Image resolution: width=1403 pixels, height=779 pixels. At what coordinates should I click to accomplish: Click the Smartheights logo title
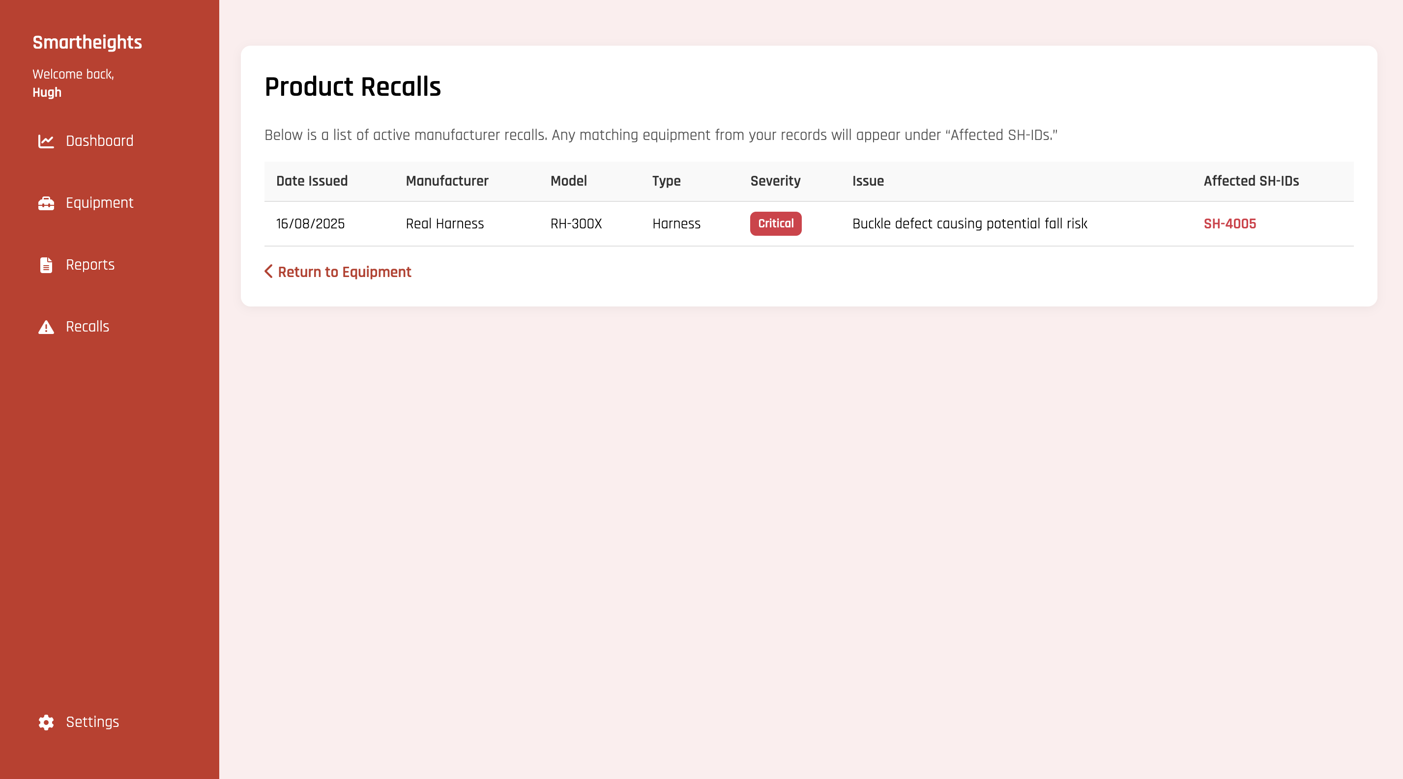(x=87, y=42)
